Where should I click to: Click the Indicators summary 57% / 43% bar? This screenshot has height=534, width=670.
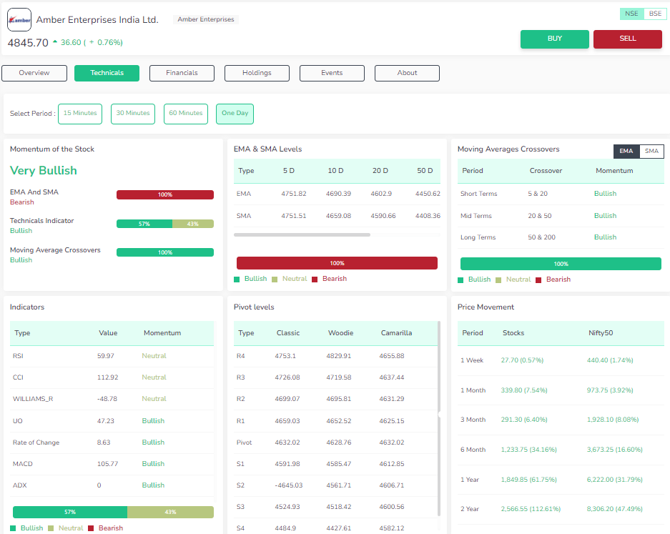(113, 512)
